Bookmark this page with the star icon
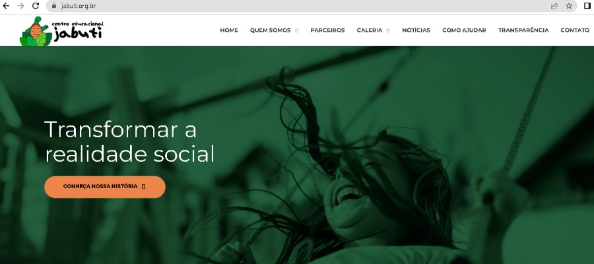The height and width of the screenshot is (264, 594). 569,6
